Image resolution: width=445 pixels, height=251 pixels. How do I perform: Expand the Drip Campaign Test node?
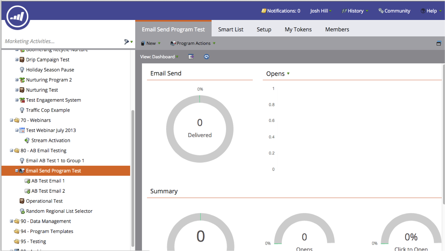17,60
